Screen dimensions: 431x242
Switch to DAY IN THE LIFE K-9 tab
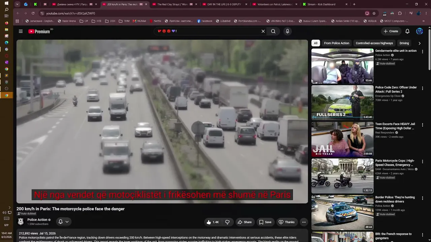point(225,4)
